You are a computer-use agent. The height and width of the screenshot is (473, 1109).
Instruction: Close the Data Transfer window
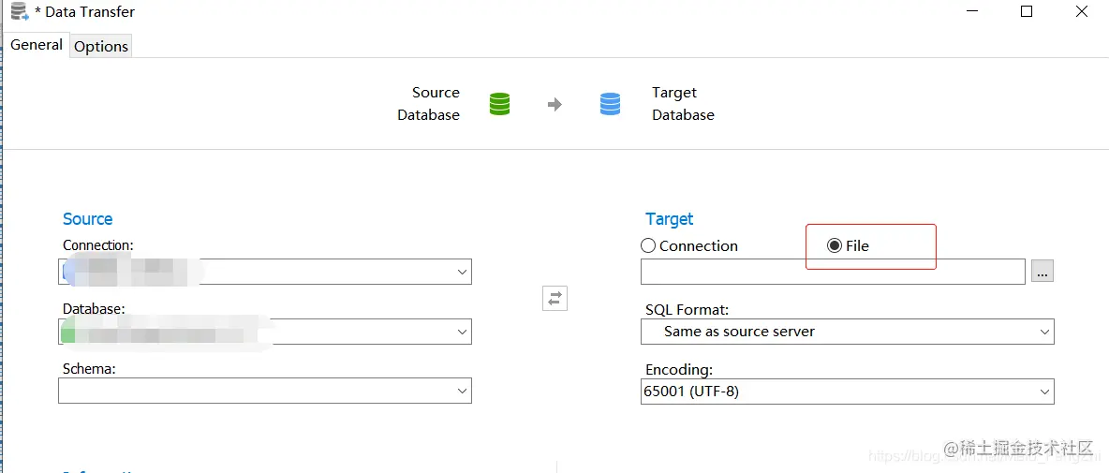click(1082, 11)
